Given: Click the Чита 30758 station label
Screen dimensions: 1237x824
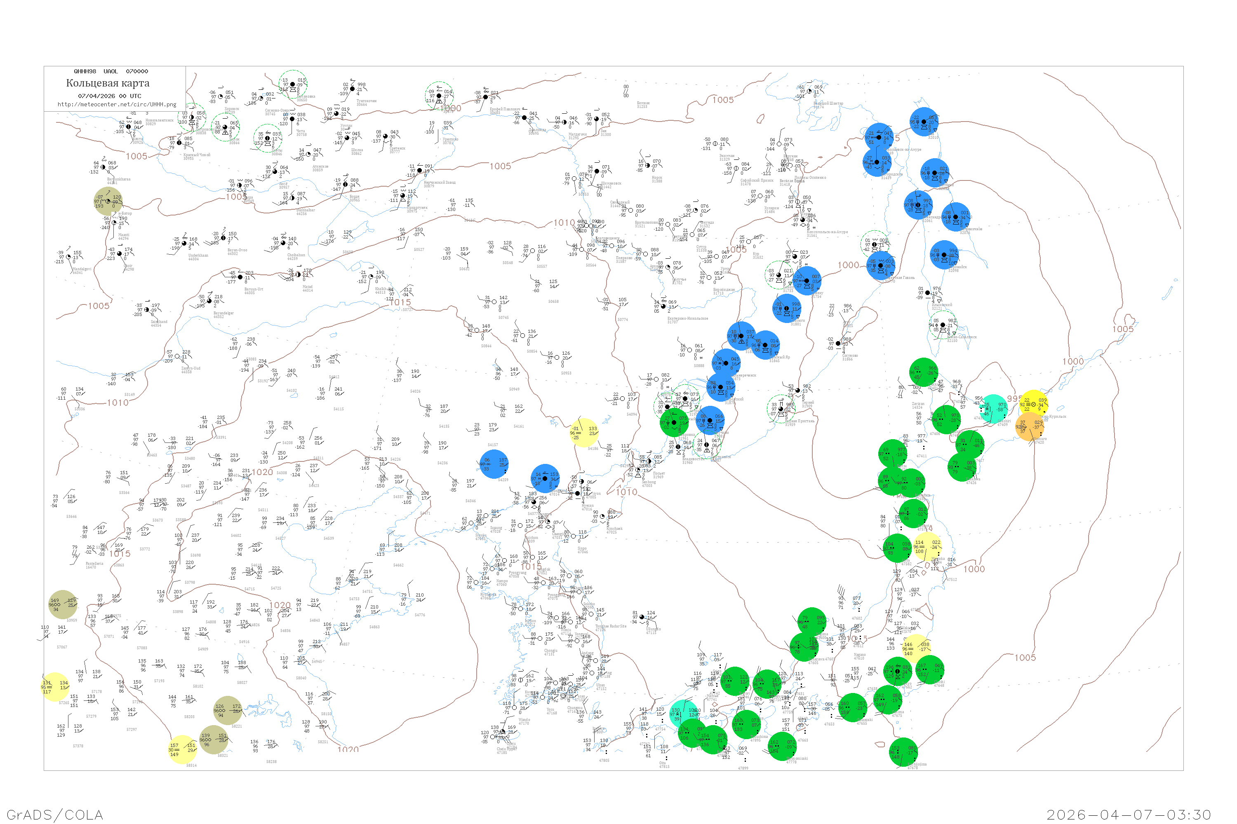Looking at the screenshot, I should 301,133.
